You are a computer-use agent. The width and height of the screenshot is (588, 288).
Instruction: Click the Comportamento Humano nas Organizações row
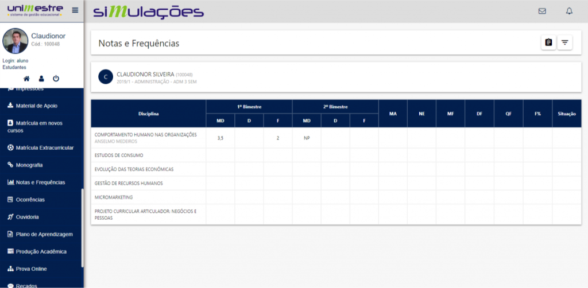coord(145,135)
